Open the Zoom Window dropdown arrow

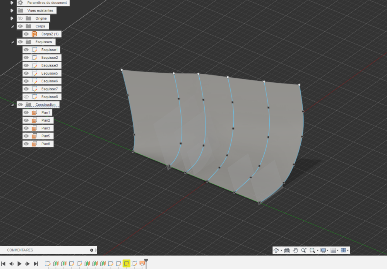[318, 250]
